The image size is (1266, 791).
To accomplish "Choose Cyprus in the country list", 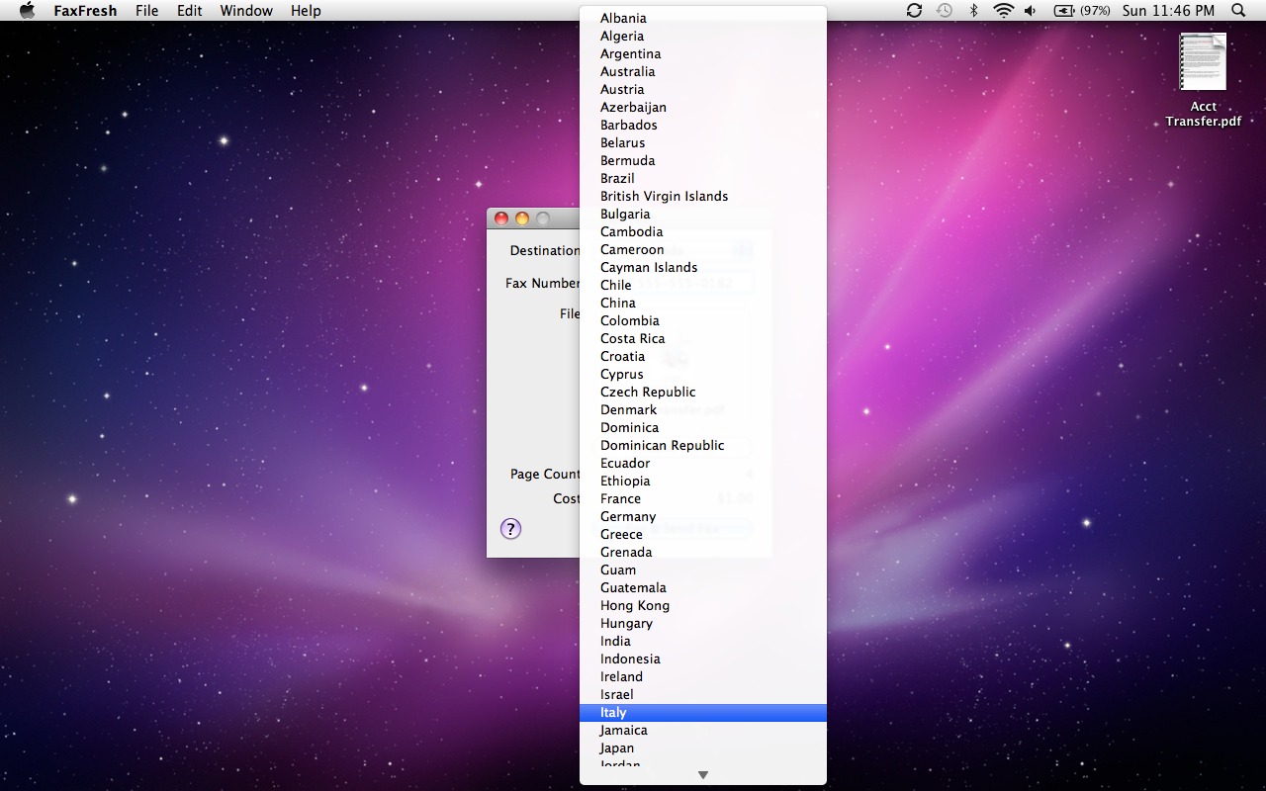I will (x=703, y=374).
